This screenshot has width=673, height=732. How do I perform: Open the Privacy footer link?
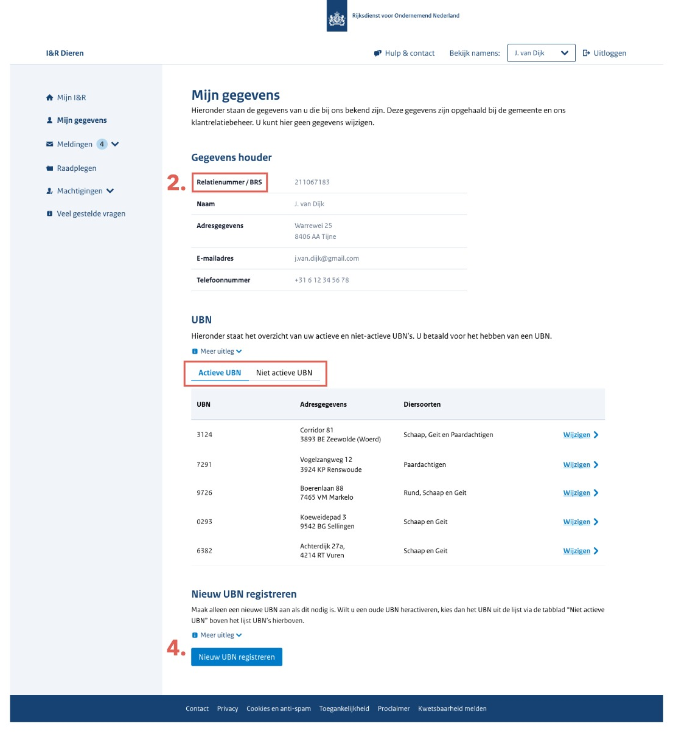228,709
